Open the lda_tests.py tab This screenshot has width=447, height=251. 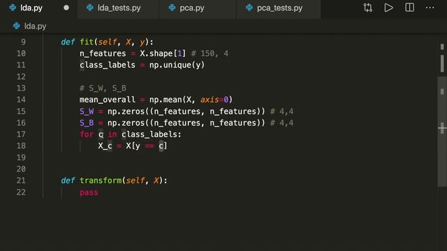click(x=118, y=8)
